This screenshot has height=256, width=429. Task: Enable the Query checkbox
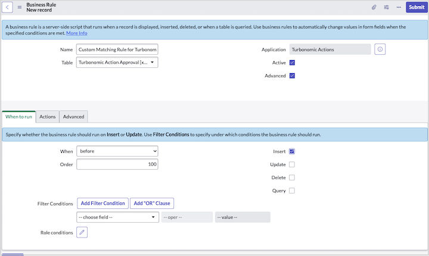pyautogui.click(x=292, y=191)
